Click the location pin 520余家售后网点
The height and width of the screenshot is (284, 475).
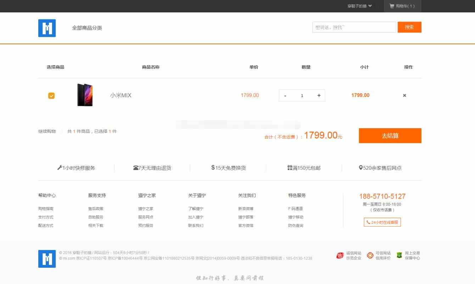click(x=380, y=168)
